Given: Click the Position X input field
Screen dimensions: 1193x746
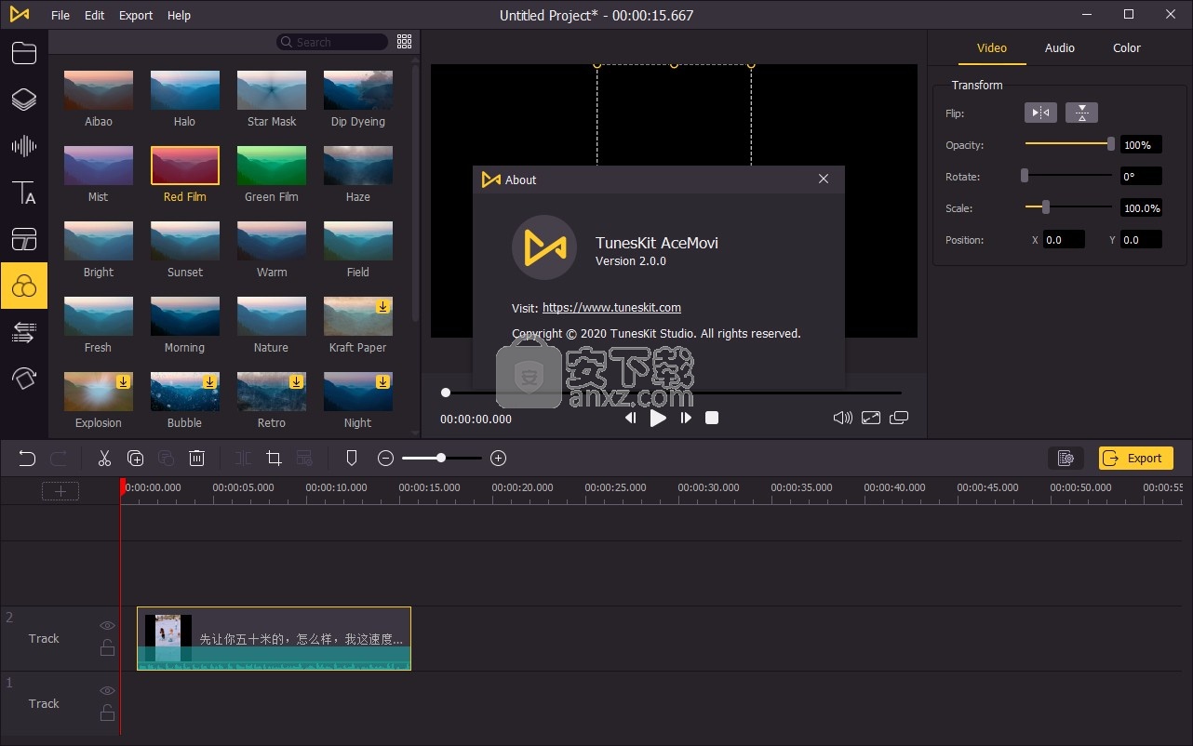Looking at the screenshot, I should click(1064, 239).
